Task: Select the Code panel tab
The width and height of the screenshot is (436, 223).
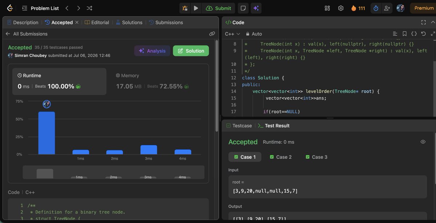Action: 235,23
